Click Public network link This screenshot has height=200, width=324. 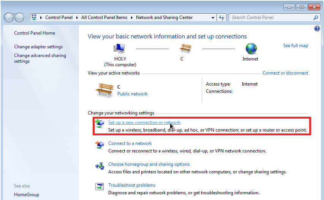pyautogui.click(x=132, y=94)
